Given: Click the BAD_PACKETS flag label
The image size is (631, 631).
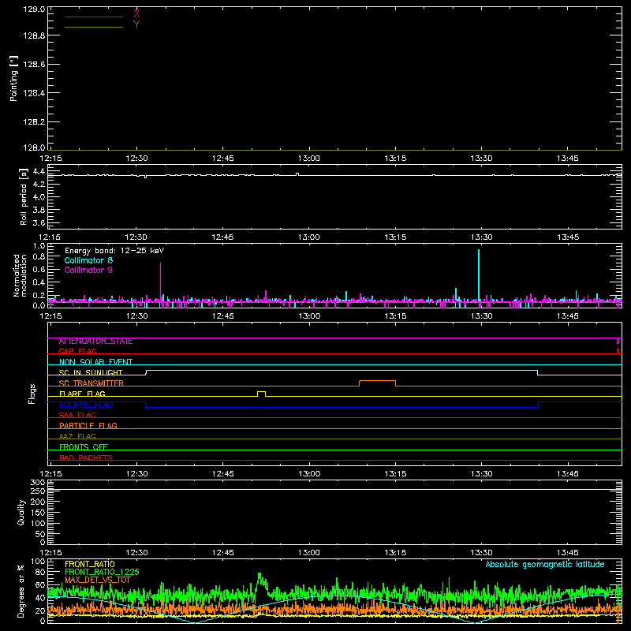Looking at the screenshot, I should coord(86,457).
